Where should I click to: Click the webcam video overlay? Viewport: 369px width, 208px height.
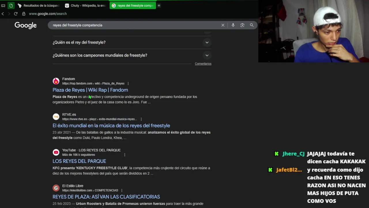(x=314, y=31)
